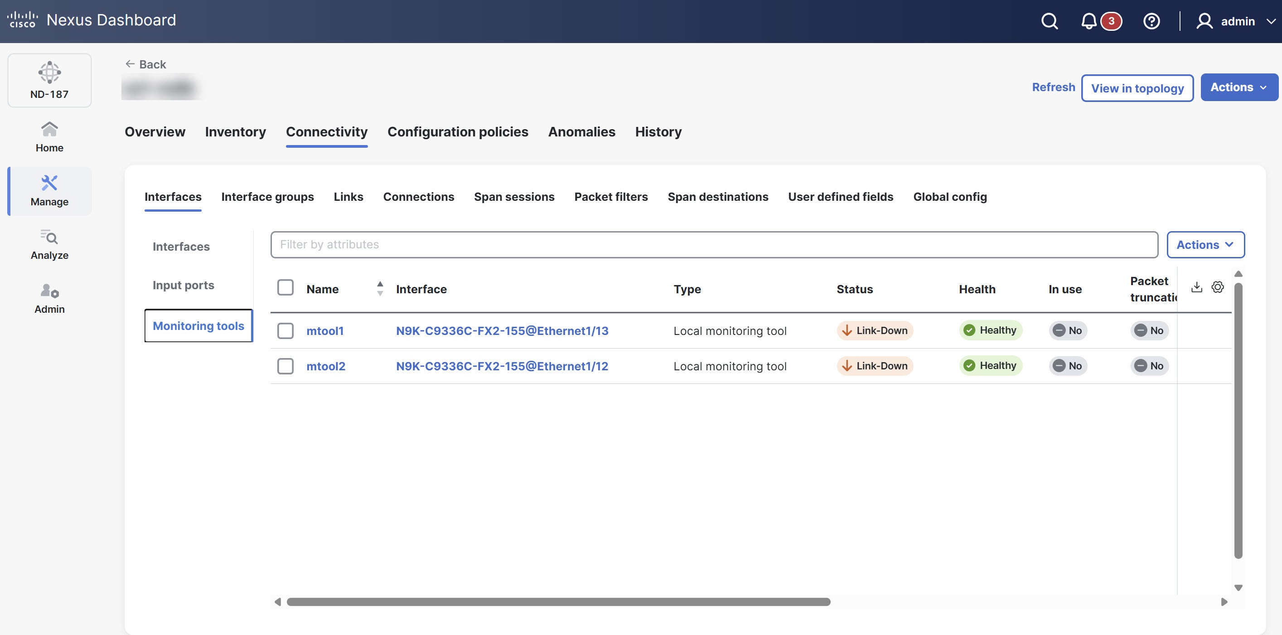Open the Span sessions tab

(514, 197)
